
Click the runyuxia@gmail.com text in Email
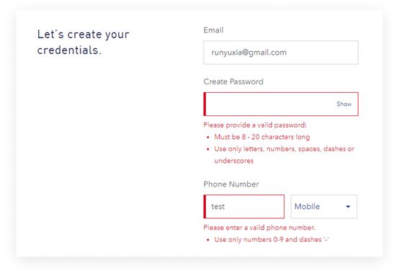[249, 53]
